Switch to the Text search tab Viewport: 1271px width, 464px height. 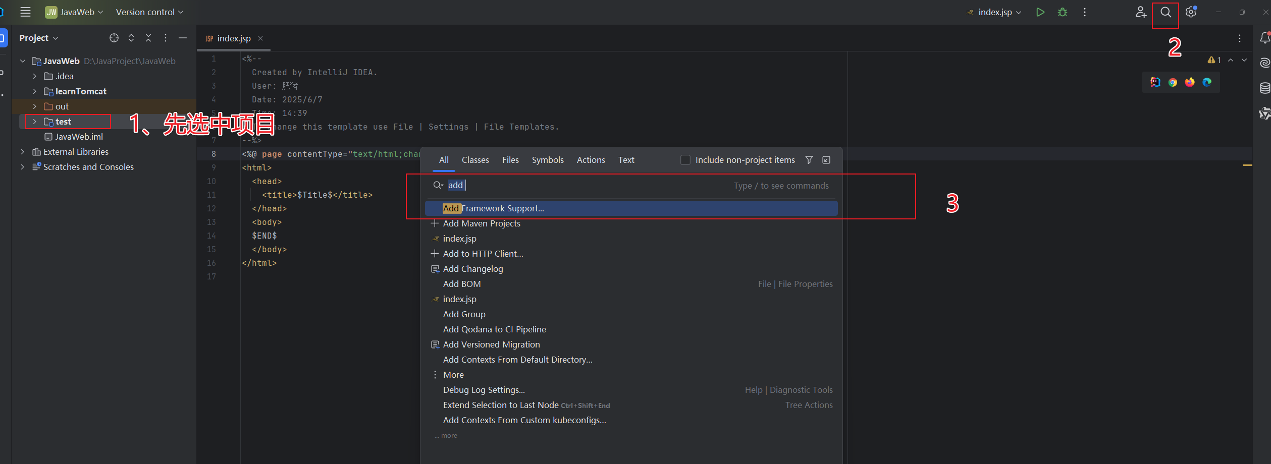click(626, 160)
